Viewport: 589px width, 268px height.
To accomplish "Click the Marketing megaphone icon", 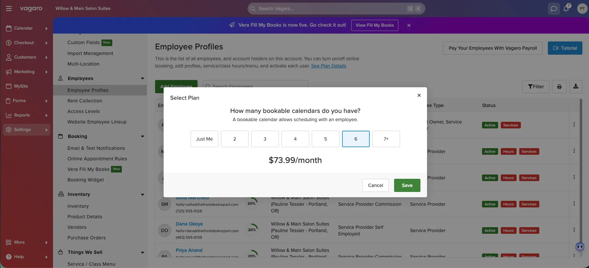I will click(x=9, y=72).
